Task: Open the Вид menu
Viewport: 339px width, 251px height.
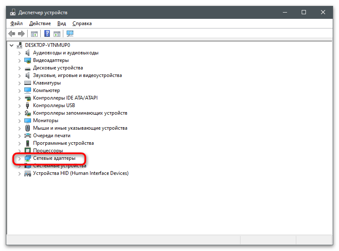Action: coord(62,23)
